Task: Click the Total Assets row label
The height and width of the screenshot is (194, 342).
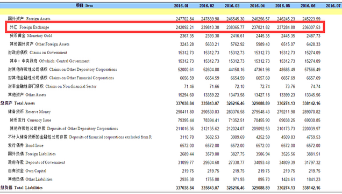Action: (17, 103)
